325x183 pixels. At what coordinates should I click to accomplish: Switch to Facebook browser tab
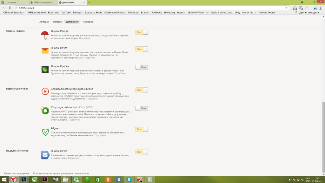click(14, 3)
